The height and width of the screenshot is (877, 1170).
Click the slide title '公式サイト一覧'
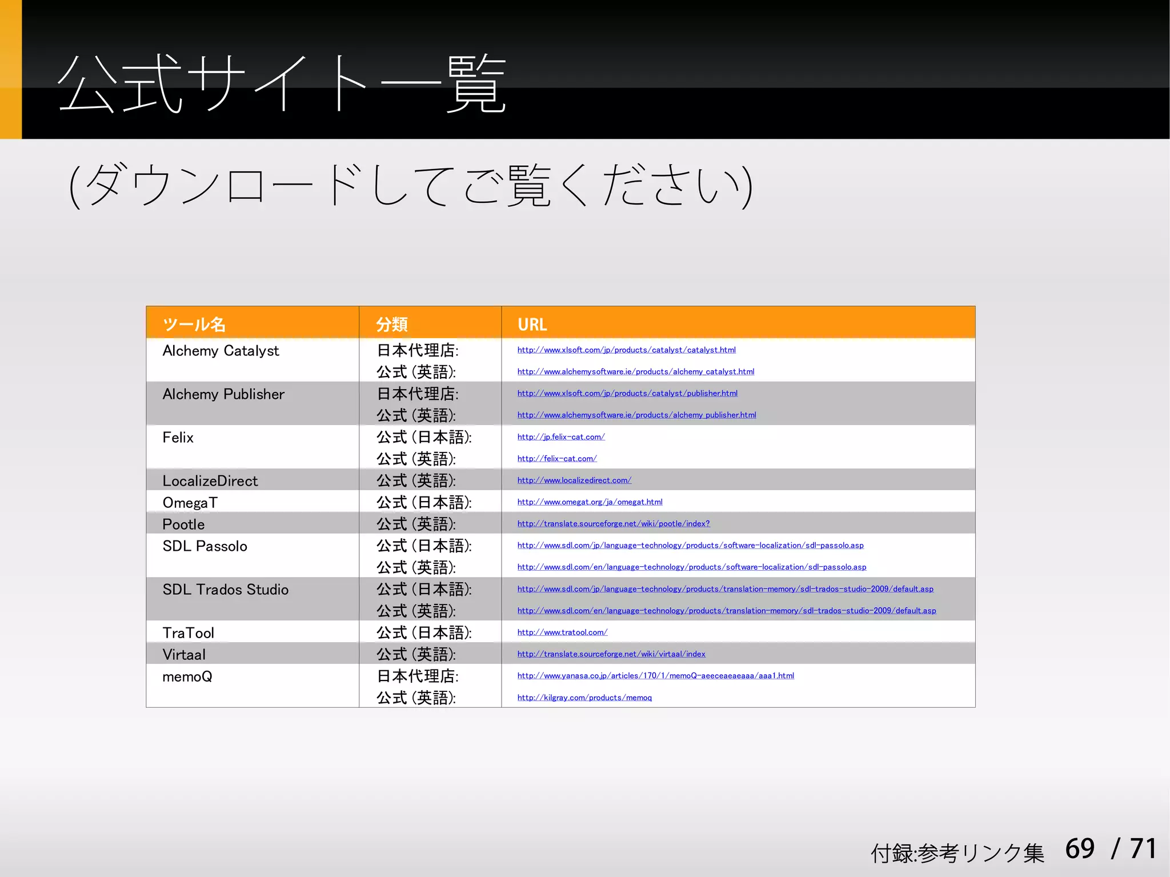click(282, 83)
